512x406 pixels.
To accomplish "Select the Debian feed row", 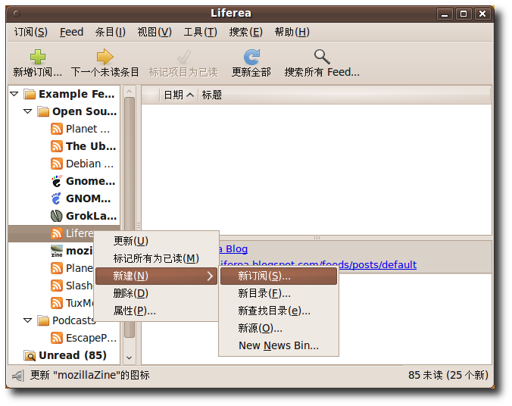I will (x=64, y=164).
